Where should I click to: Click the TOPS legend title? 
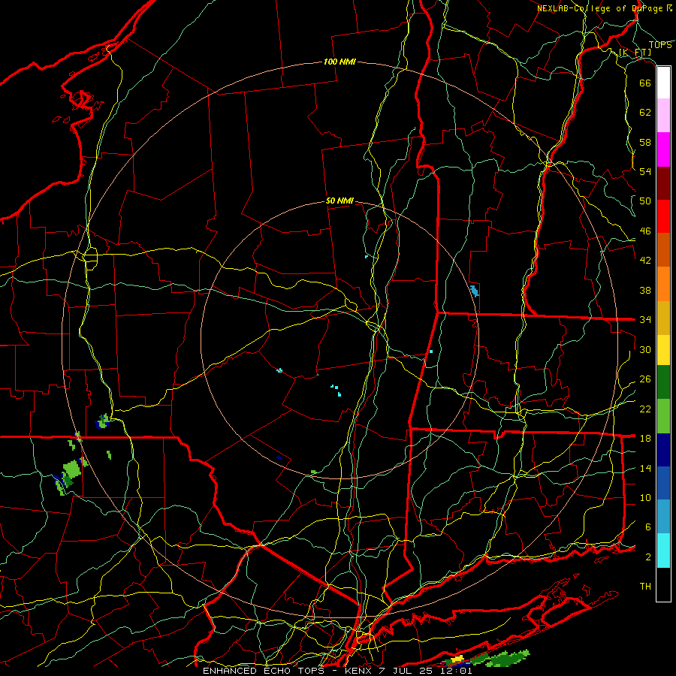pos(660,45)
